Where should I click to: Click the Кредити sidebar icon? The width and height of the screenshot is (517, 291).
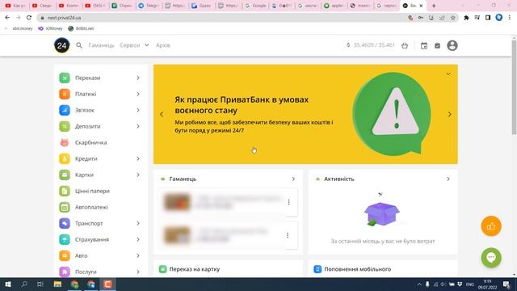[x=65, y=158]
